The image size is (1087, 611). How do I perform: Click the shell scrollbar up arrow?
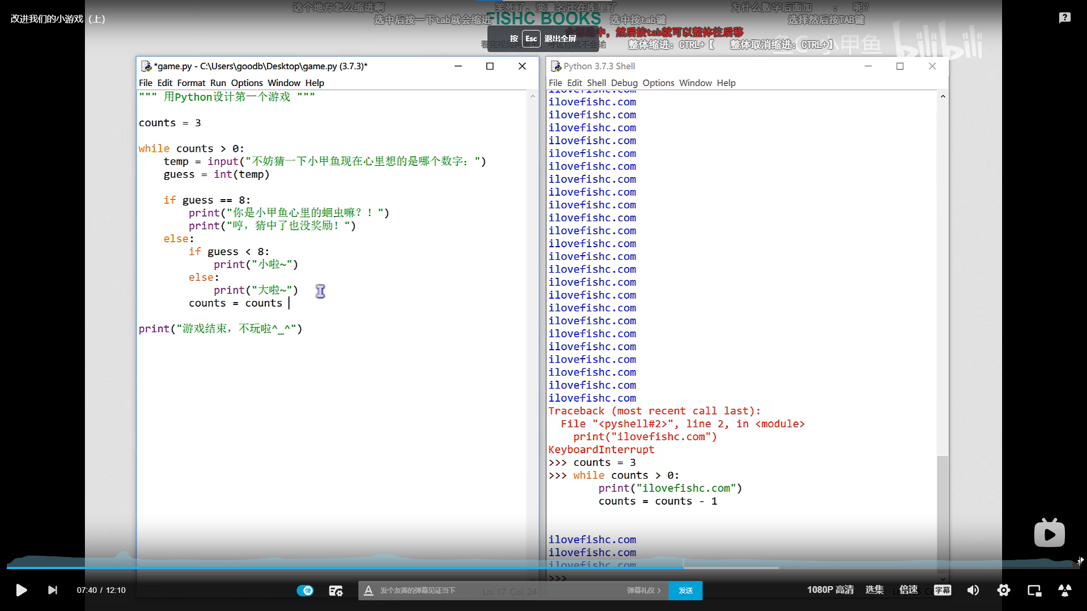tap(943, 96)
